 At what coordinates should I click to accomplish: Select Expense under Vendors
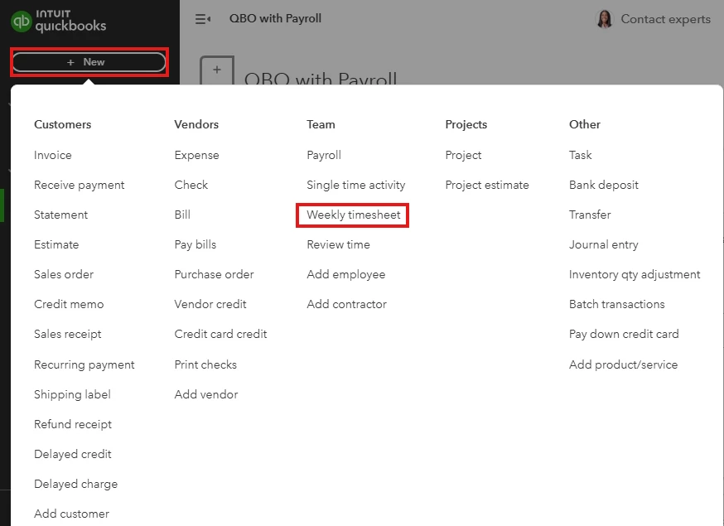196,156
